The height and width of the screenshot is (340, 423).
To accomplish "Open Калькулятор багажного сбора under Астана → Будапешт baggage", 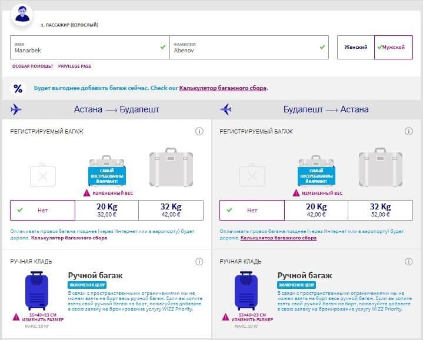I will click(x=69, y=238).
